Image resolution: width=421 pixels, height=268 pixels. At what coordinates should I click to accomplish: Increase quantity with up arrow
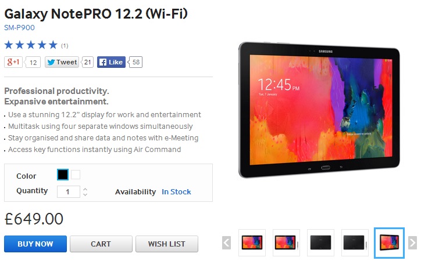pos(85,189)
